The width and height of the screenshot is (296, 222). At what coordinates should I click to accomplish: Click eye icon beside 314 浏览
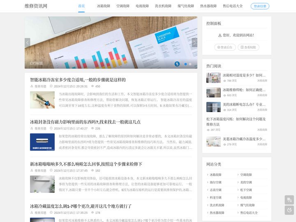224,110
